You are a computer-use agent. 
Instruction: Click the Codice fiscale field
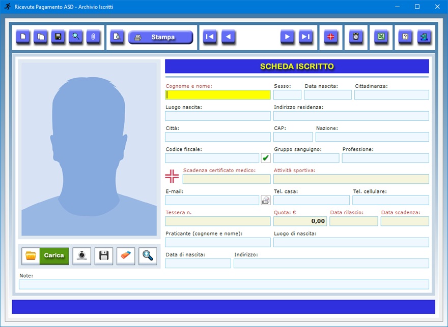(x=212, y=158)
